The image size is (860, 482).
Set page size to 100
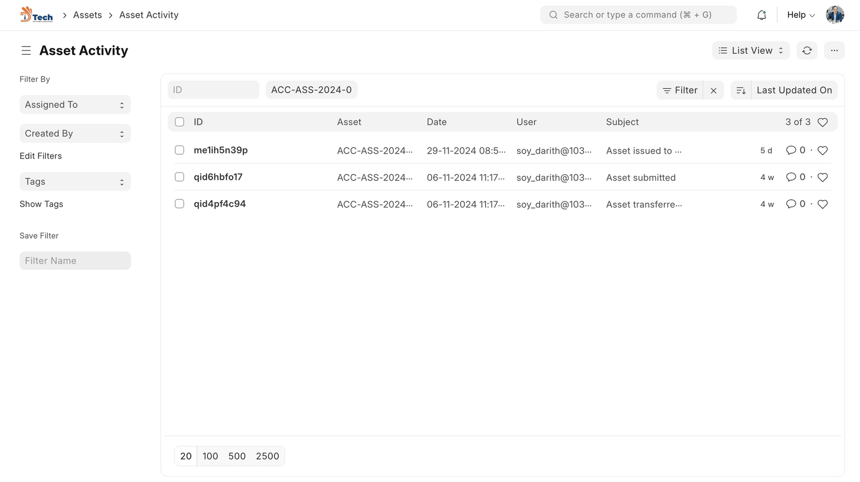click(210, 456)
